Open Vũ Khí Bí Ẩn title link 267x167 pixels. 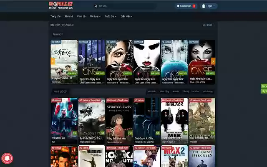[x=58, y=138]
